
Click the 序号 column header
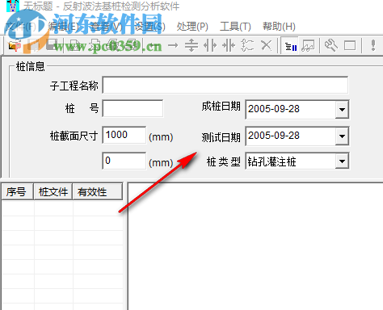(17, 191)
